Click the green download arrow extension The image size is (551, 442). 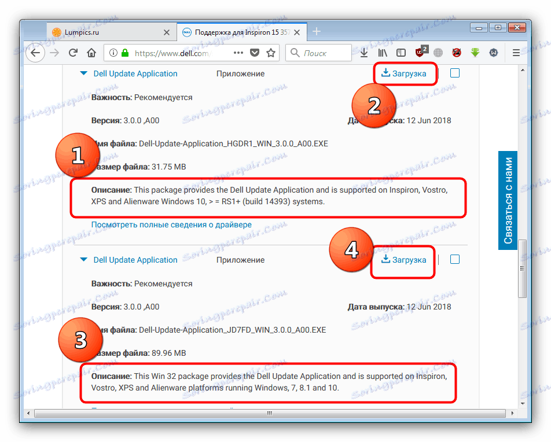475,53
